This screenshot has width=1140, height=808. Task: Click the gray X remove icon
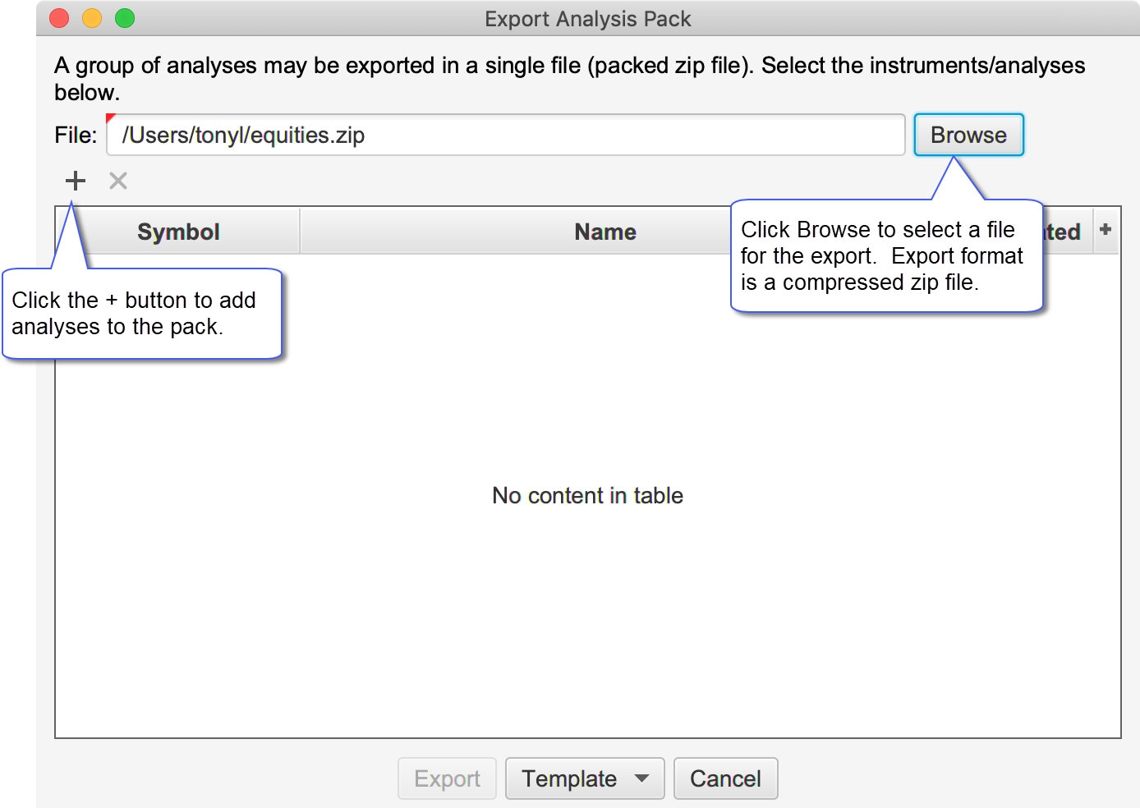pyautogui.click(x=118, y=181)
